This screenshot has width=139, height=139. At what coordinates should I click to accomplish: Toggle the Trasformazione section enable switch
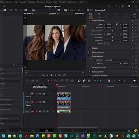click(x=90, y=20)
